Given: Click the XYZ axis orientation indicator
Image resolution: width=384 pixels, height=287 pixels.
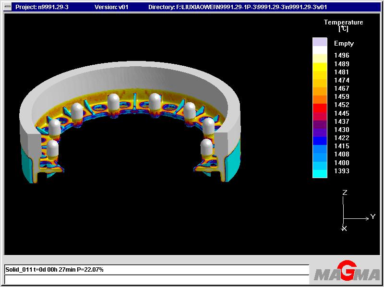Looking at the screenshot, I should [x=357, y=210].
